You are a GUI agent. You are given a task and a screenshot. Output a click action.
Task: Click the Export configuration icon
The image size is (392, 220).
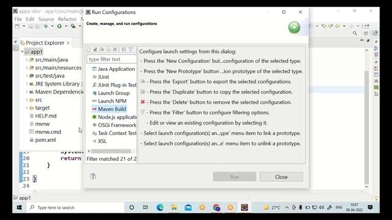[102, 50]
